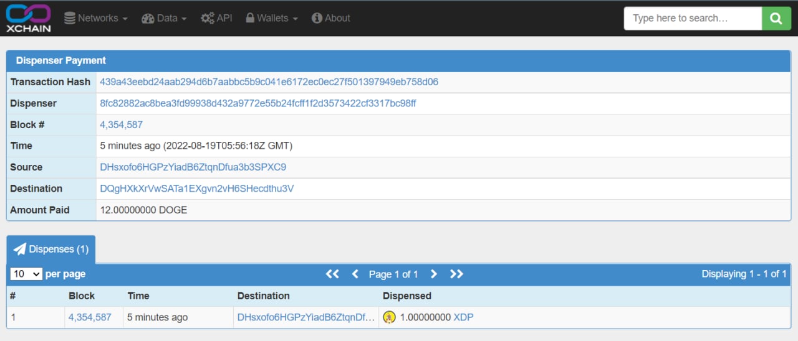Click inside the search input field
Image resolution: width=798 pixels, height=341 pixels.
click(693, 18)
